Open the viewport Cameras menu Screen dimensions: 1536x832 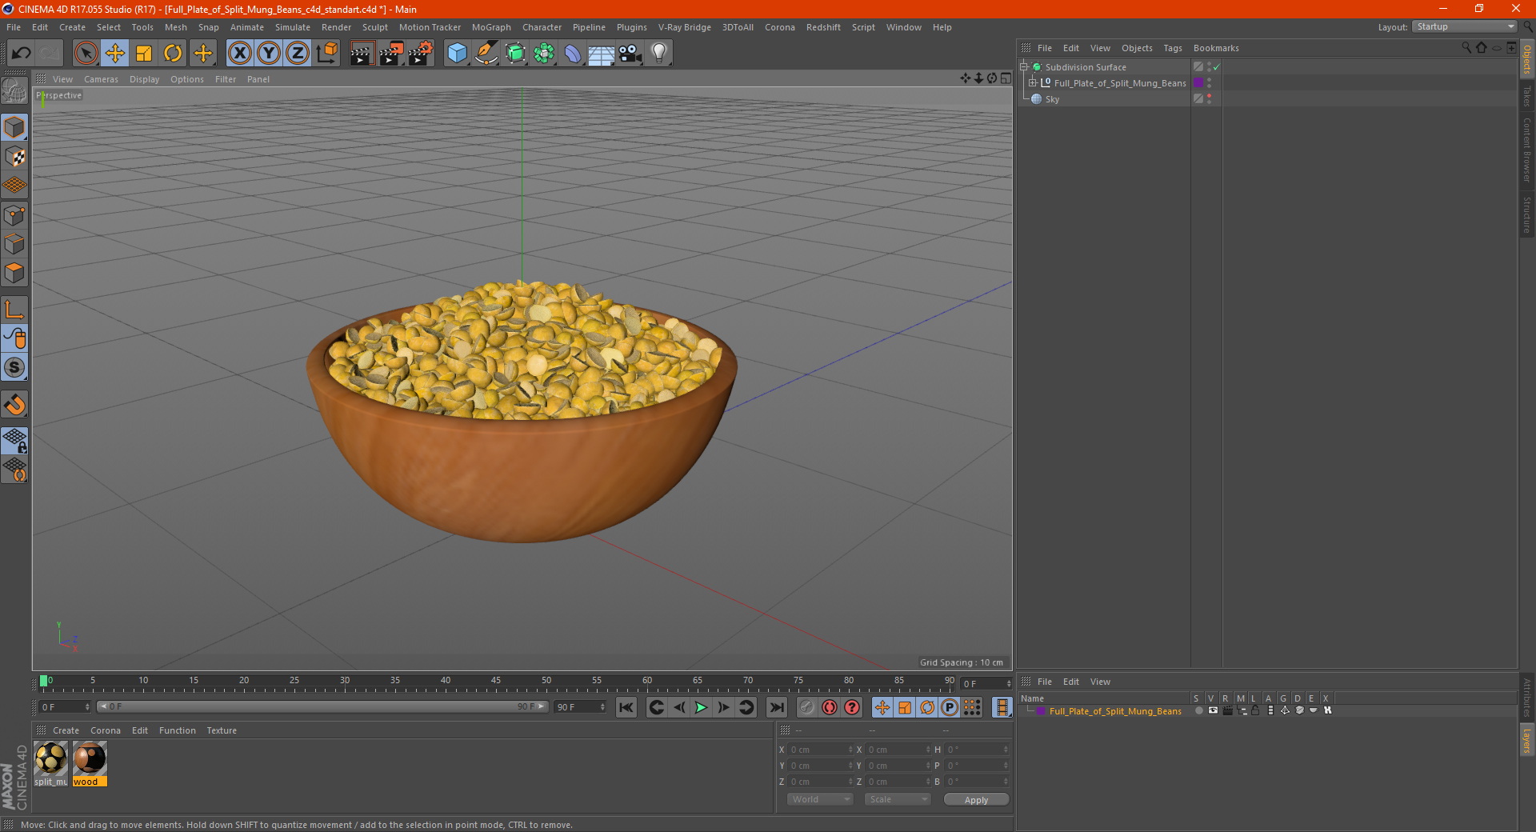tap(101, 79)
